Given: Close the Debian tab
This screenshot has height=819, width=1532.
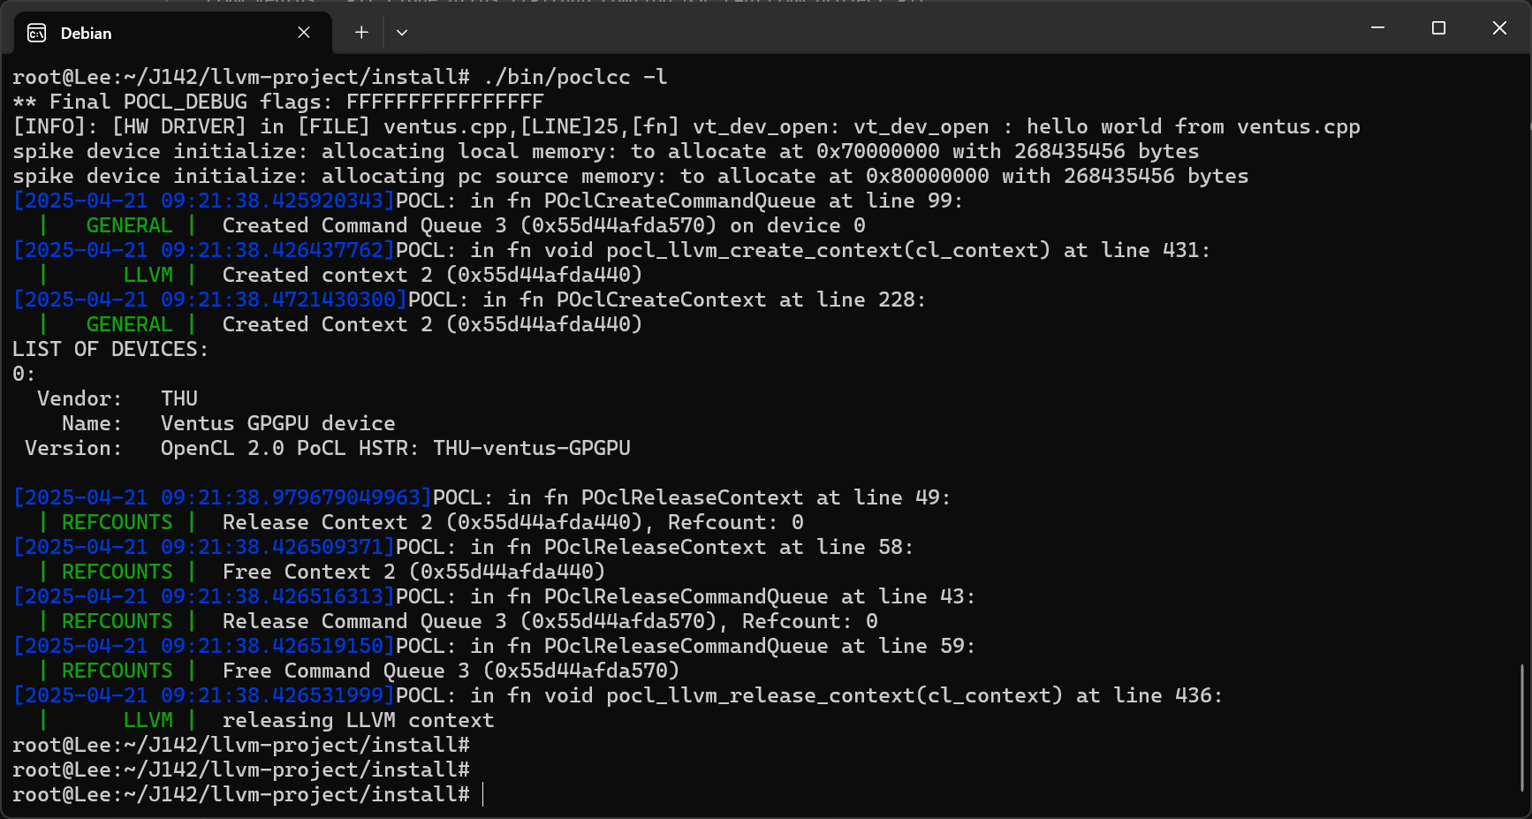Looking at the screenshot, I should (303, 33).
